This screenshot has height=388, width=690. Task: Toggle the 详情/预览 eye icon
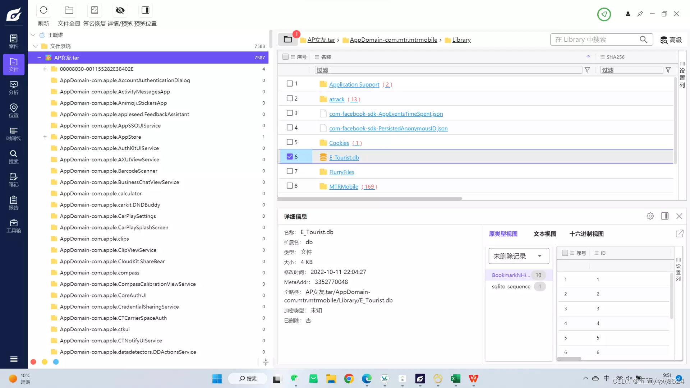(120, 10)
